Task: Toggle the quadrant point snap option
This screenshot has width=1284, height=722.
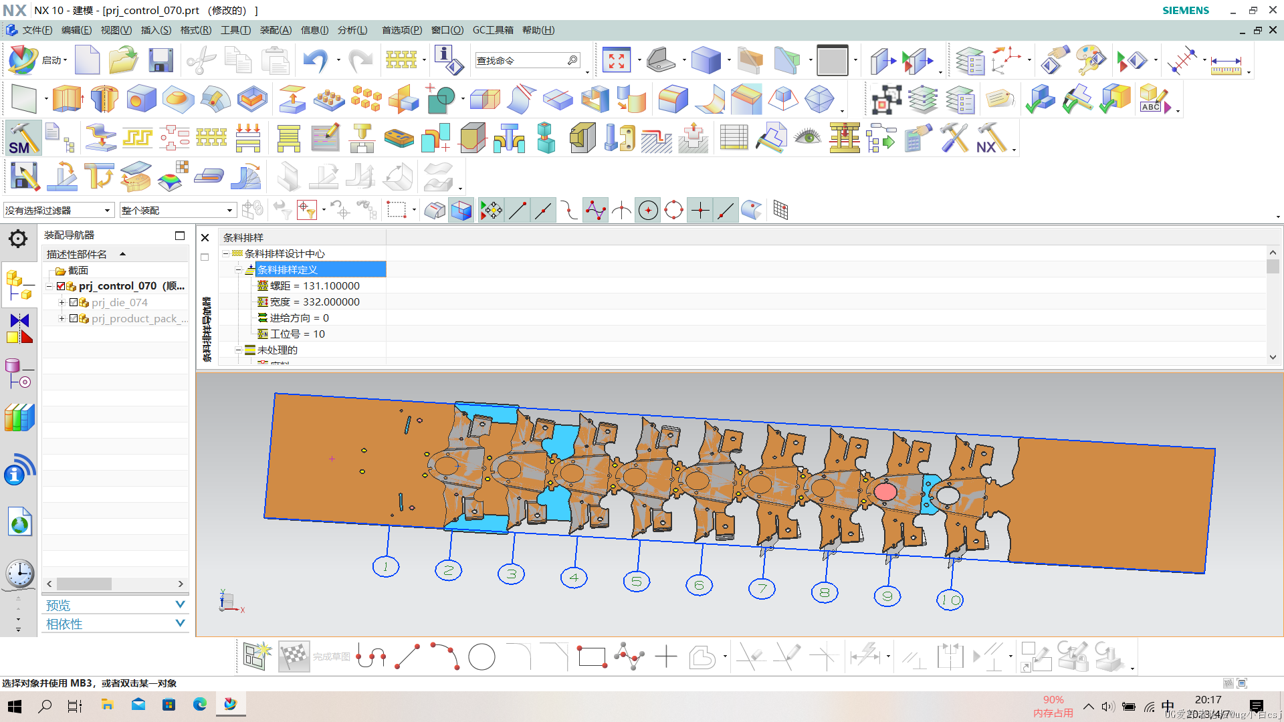Action: coord(674,211)
